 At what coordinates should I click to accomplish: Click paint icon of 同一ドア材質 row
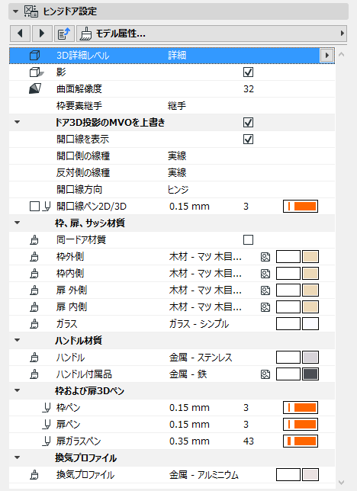[x=34, y=240]
